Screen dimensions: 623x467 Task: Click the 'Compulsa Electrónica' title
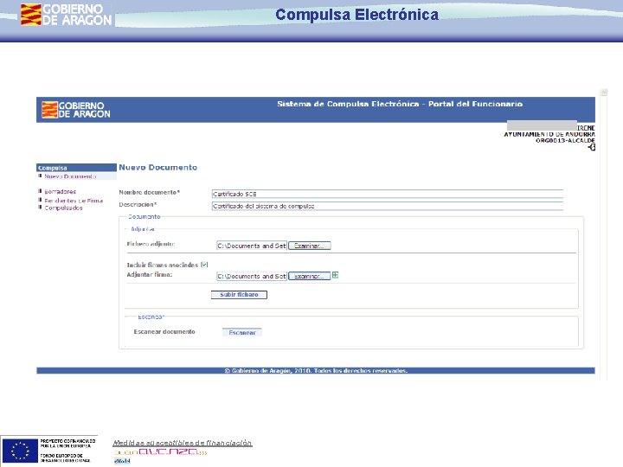356,15
